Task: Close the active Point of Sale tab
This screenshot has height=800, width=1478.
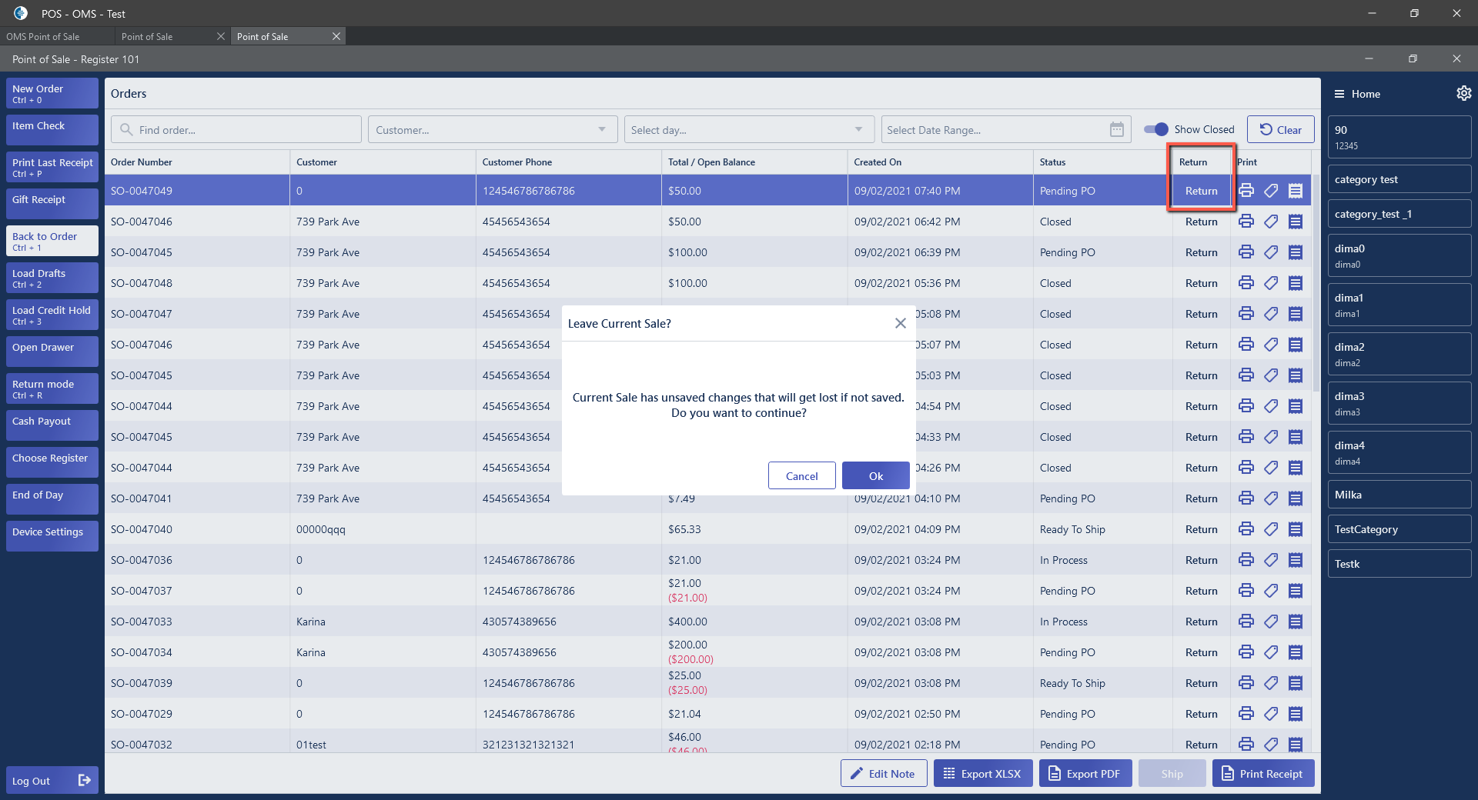Action: coord(336,37)
